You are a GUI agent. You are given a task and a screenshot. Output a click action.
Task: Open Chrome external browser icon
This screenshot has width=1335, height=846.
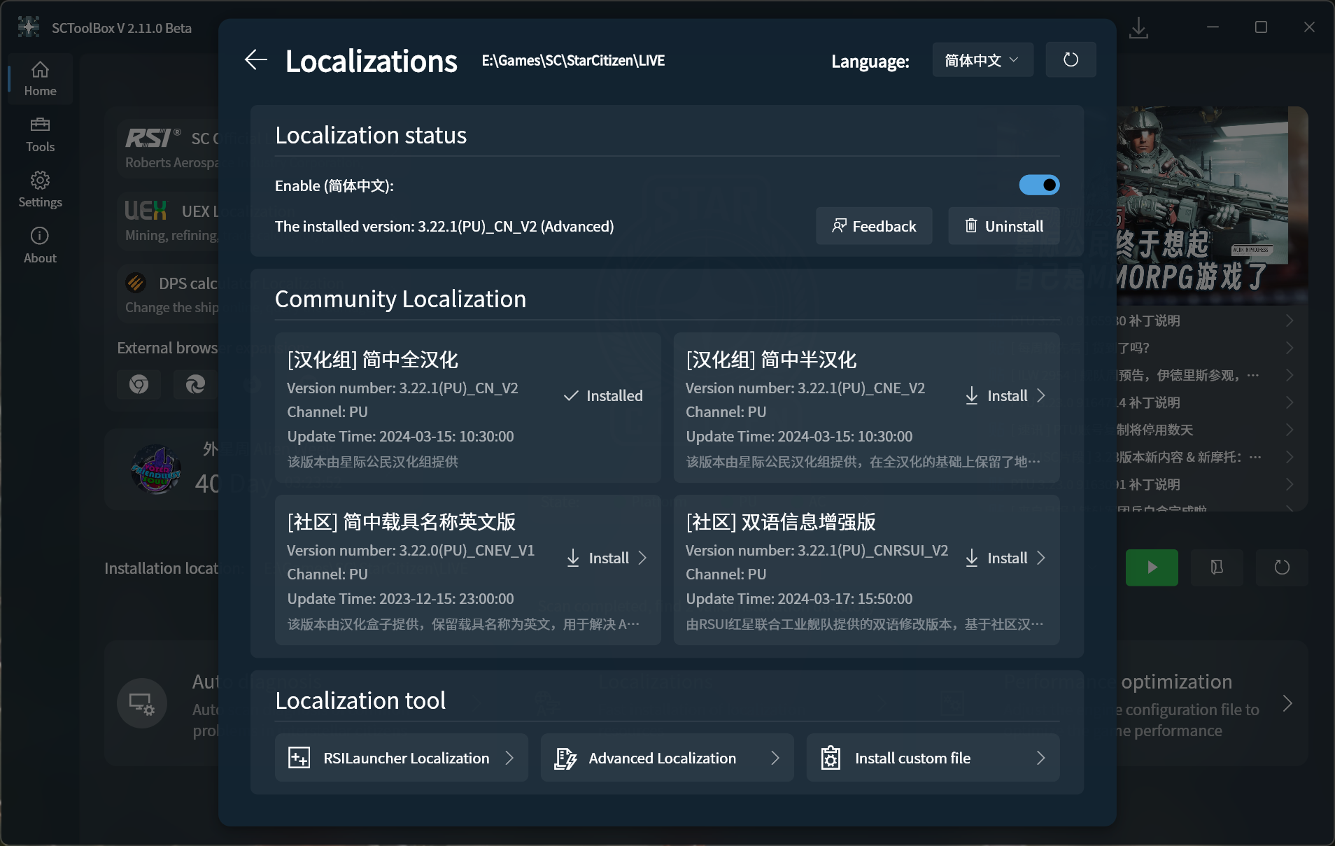pos(139,384)
